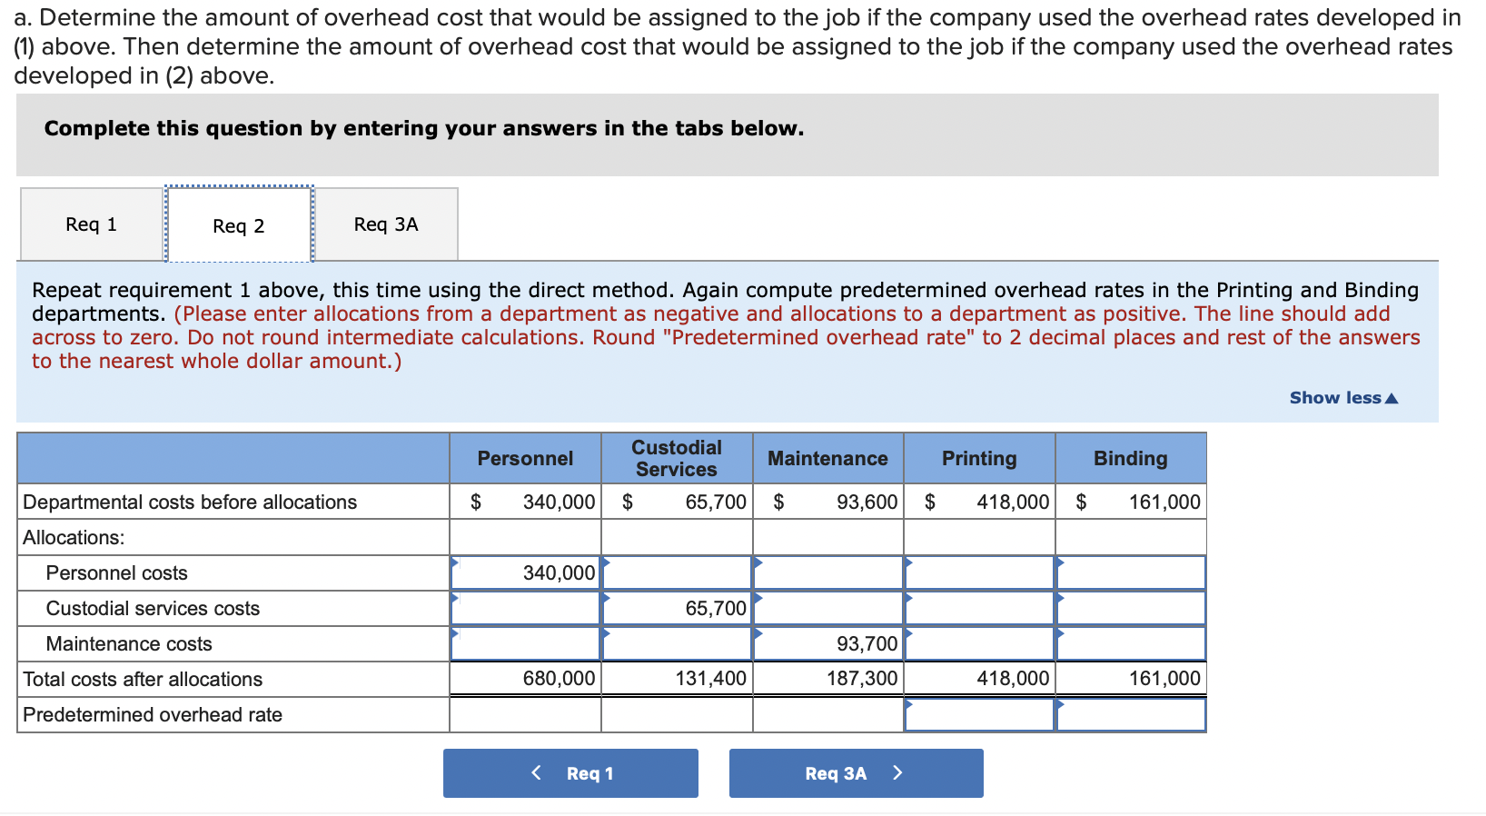
Task: Click the Personnel column header
Action: coord(526,459)
